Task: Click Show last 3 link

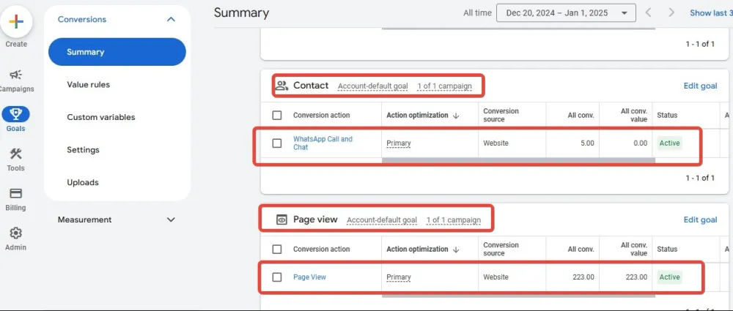Action: click(711, 13)
